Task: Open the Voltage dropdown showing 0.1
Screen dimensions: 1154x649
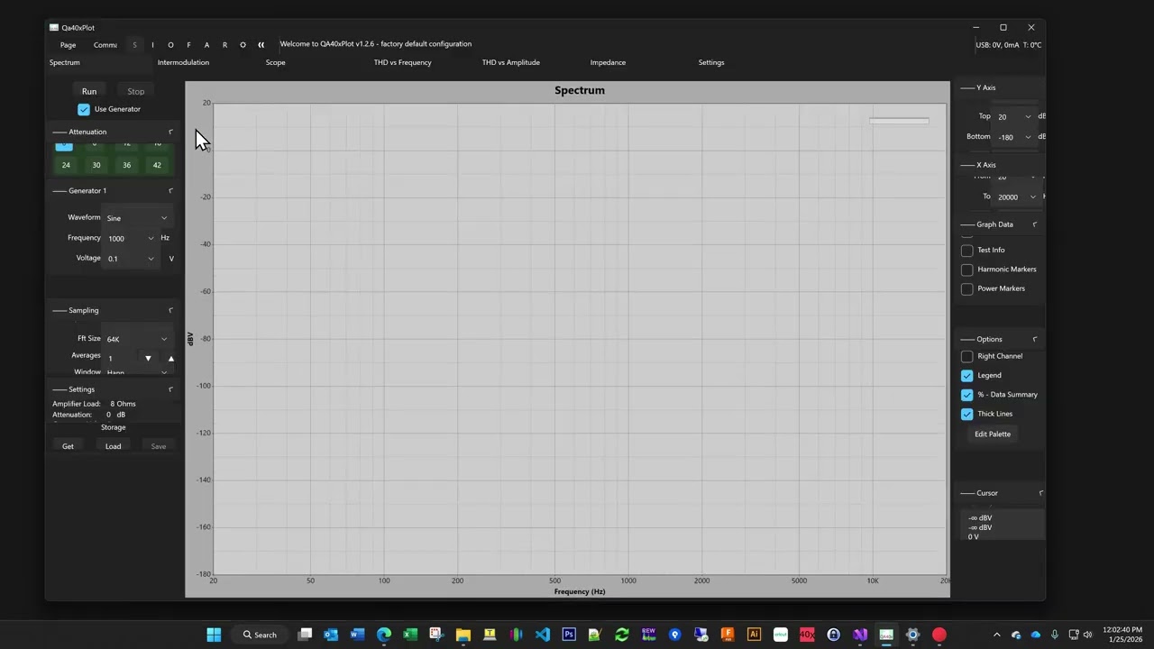Action: tap(131, 259)
